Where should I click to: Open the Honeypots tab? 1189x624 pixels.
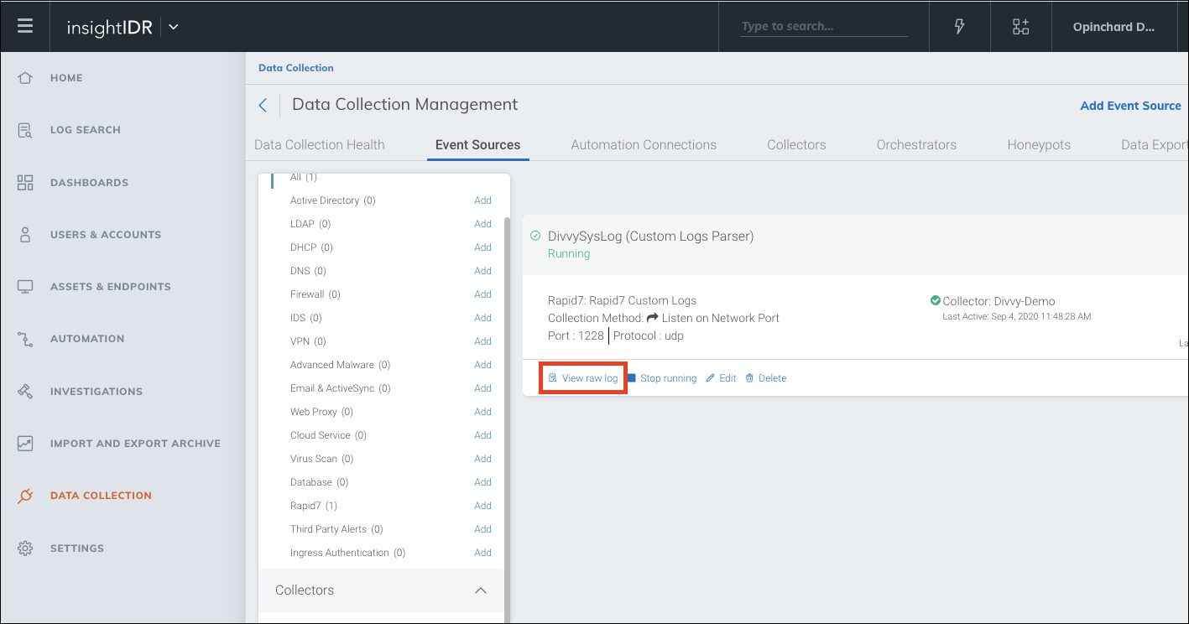[x=1038, y=144]
